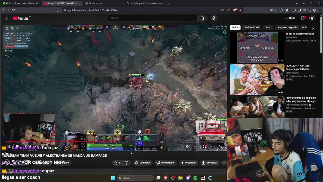
Task: Click the browser address bar URL
Action: click(92, 10)
